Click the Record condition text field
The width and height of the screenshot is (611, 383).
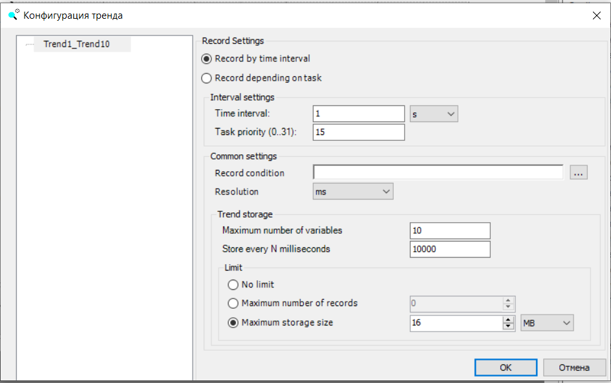click(x=438, y=172)
